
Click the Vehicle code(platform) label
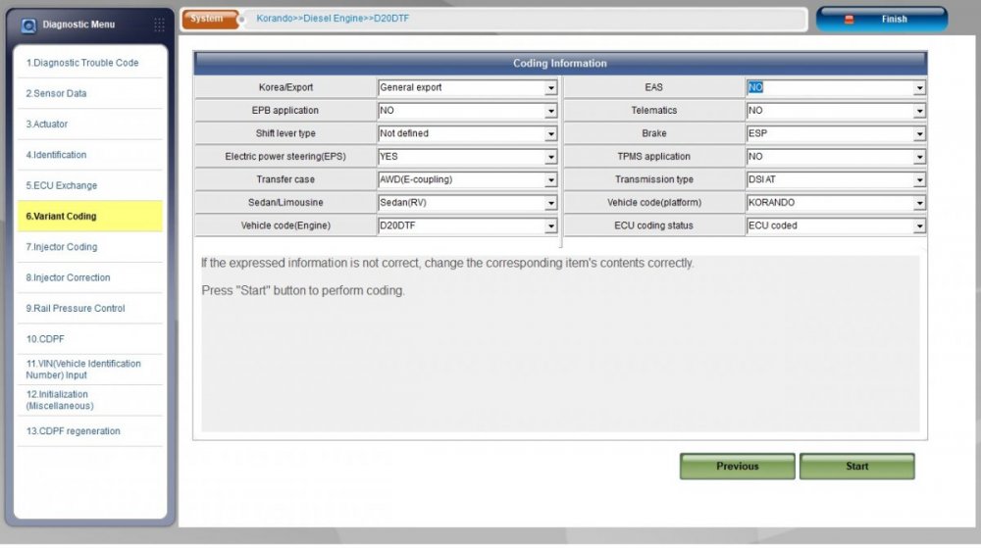point(653,203)
